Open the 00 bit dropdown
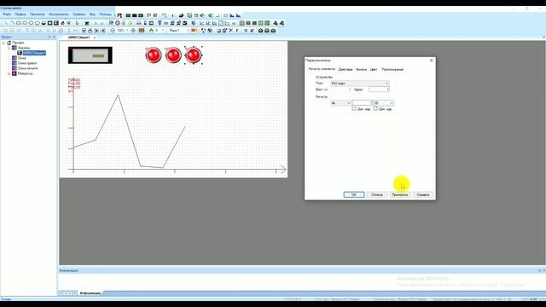The width and height of the screenshot is (546, 307). (x=384, y=103)
